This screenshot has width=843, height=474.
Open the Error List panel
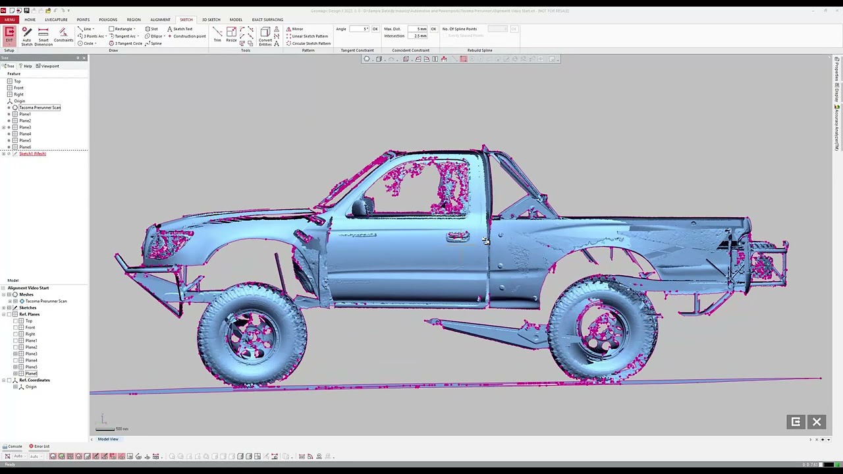point(39,446)
